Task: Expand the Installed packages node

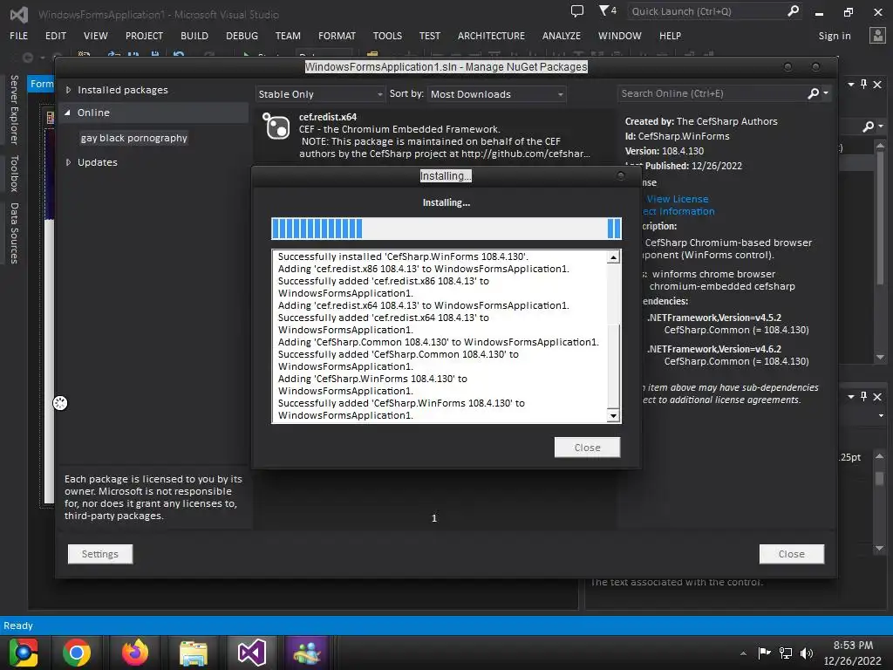Action: (68, 90)
